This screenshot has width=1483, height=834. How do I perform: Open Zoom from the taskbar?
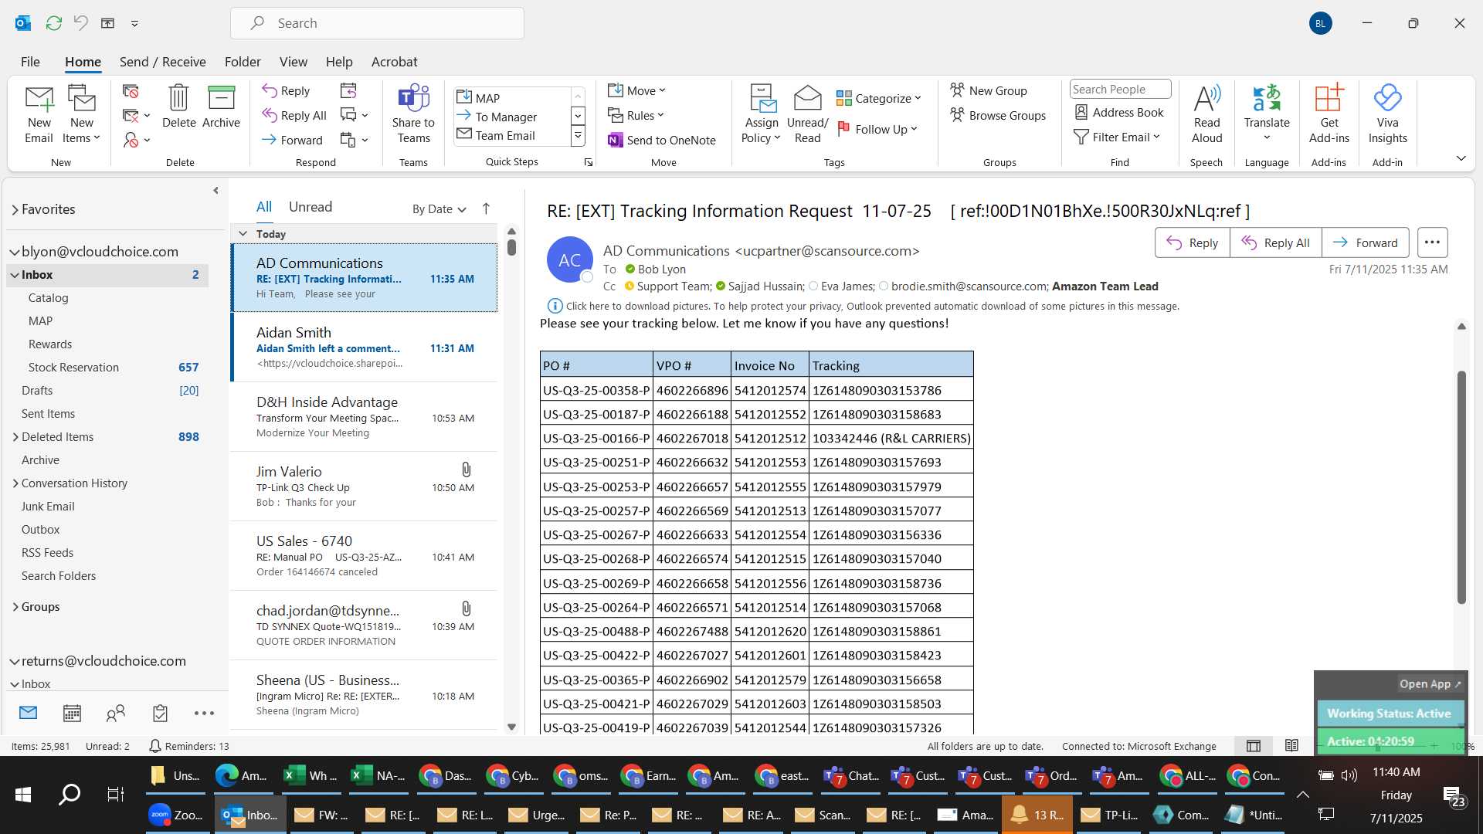[x=176, y=815]
